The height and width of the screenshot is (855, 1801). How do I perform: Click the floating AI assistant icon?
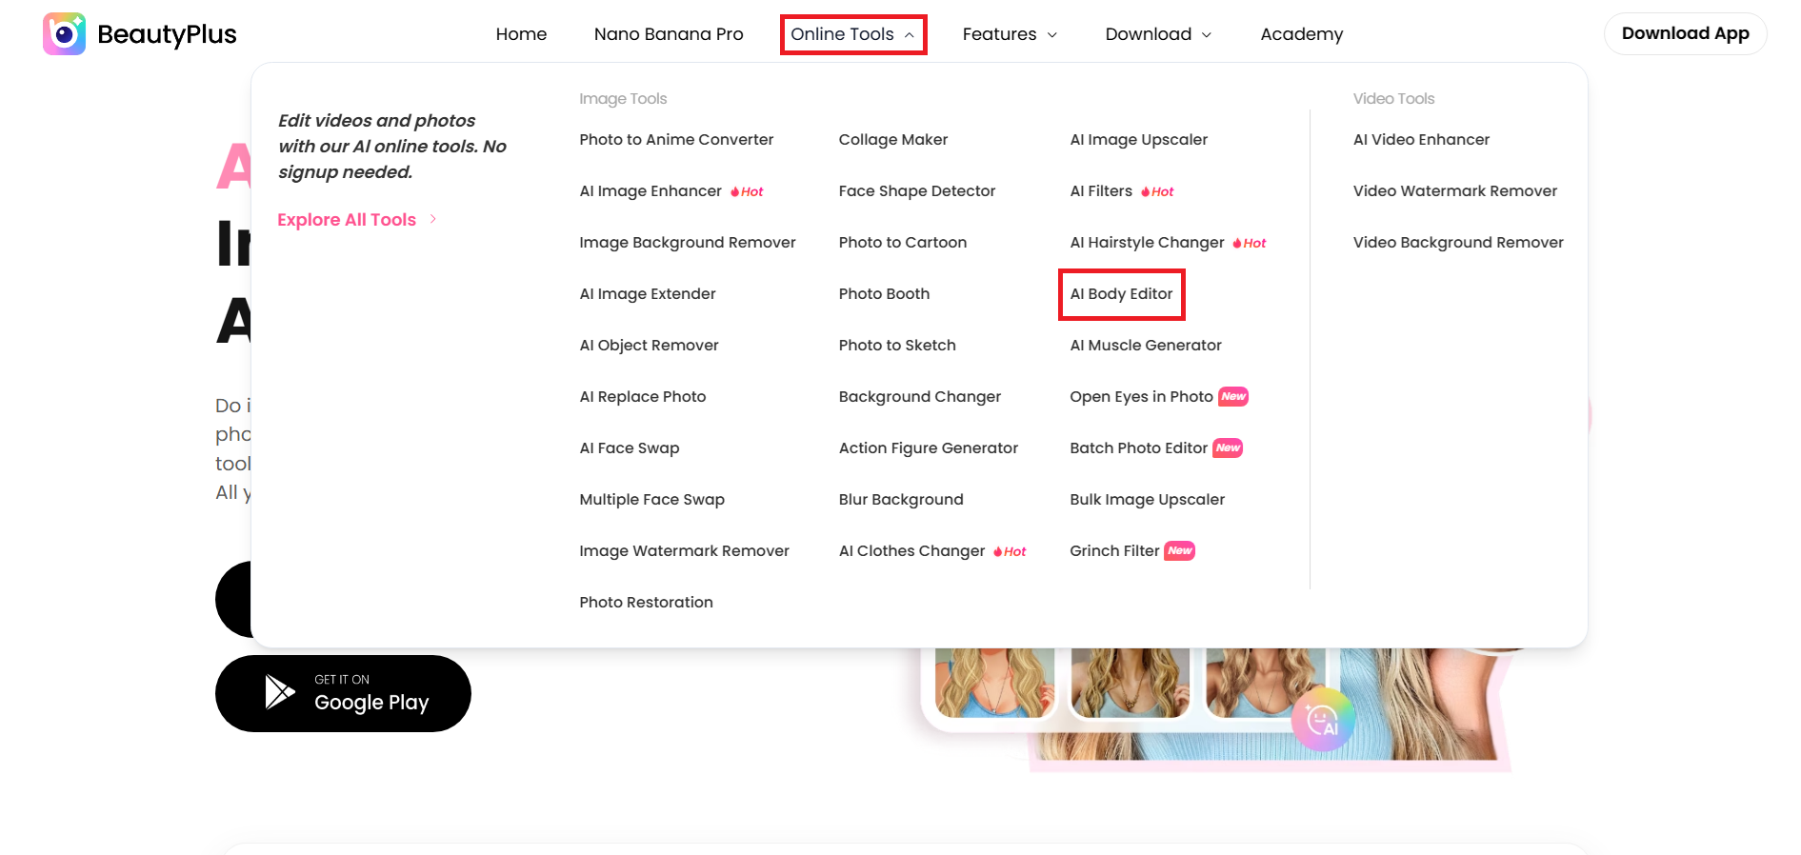[1323, 720]
